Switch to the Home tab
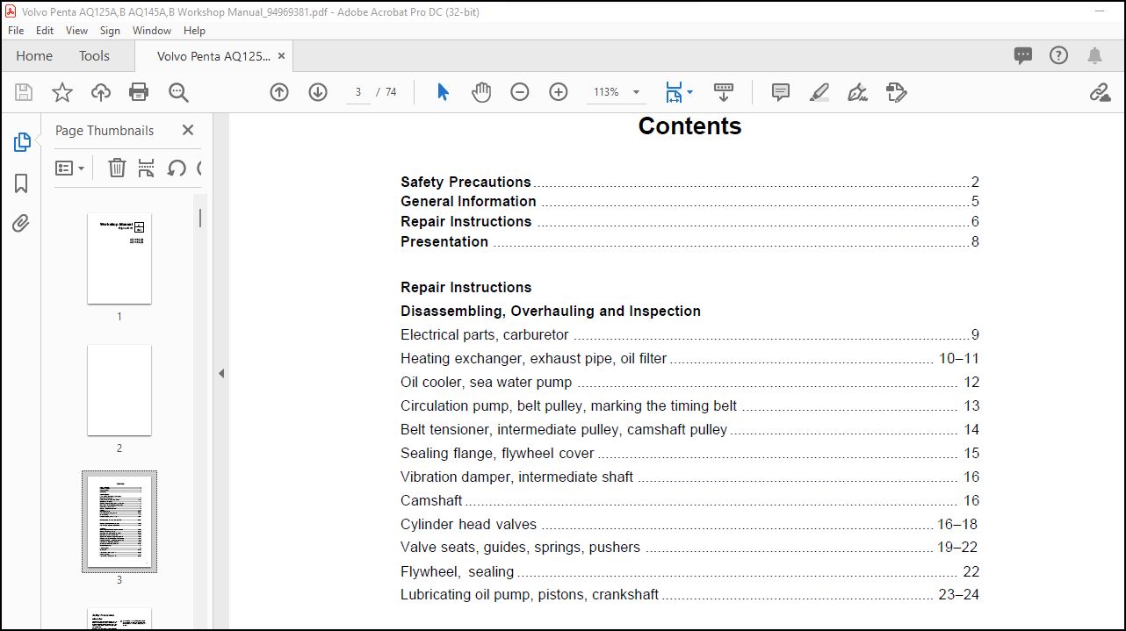This screenshot has height=631, width=1126. pyautogui.click(x=34, y=55)
